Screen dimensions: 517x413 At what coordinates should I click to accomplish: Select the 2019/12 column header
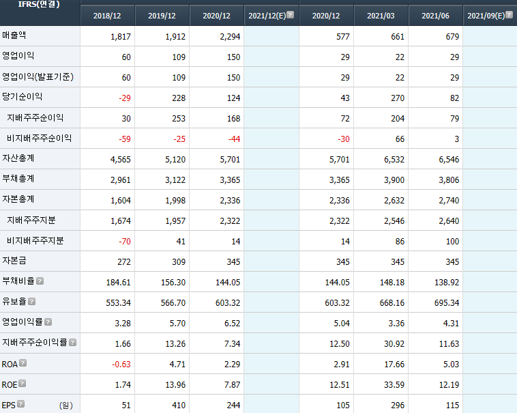pyautogui.click(x=162, y=16)
